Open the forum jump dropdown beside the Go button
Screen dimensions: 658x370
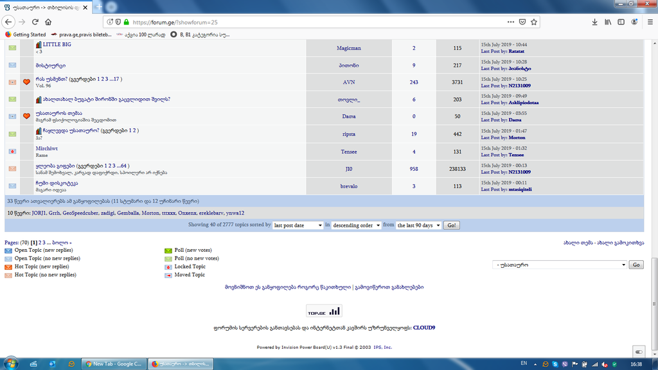pyautogui.click(x=558, y=264)
